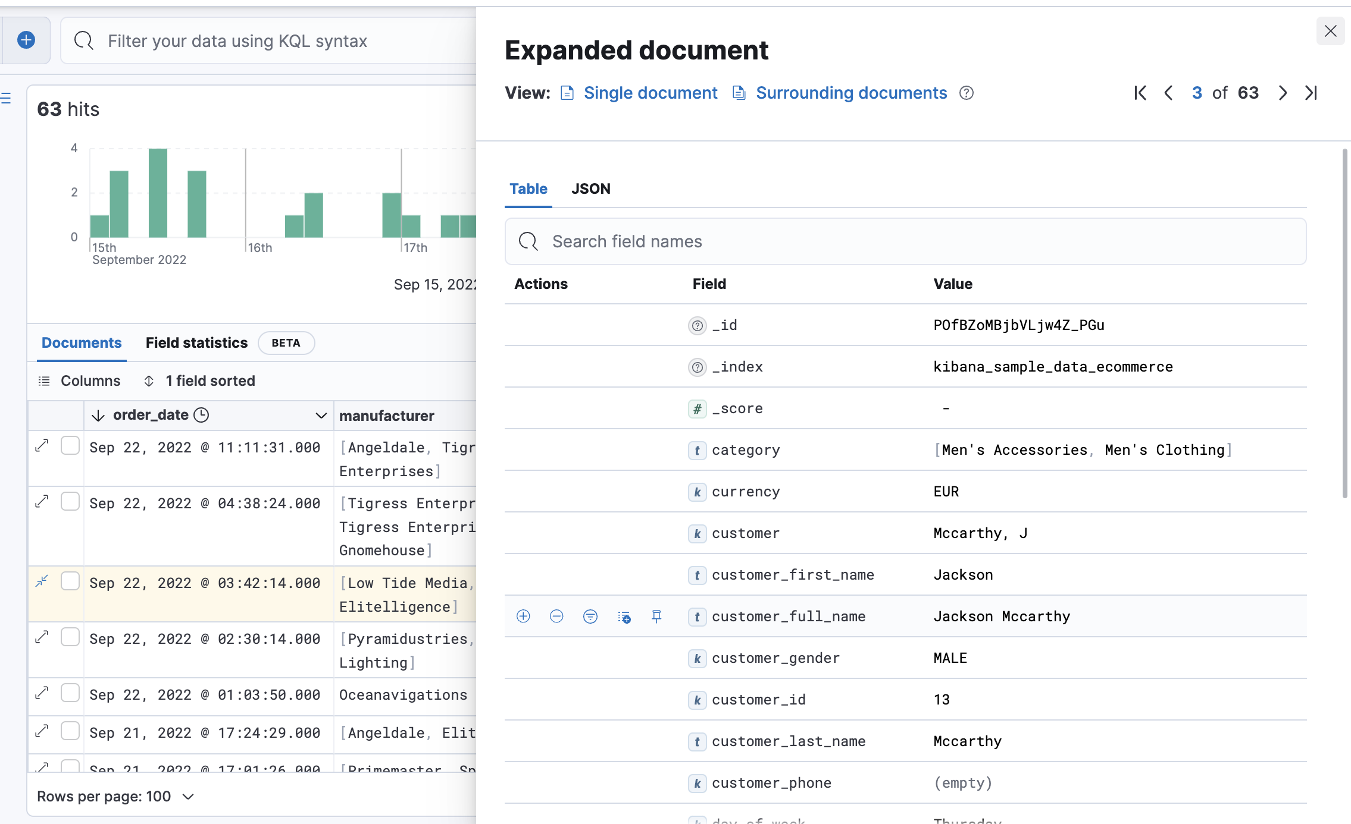Click the next document navigation arrow
This screenshot has height=824, width=1351.
1283,92
